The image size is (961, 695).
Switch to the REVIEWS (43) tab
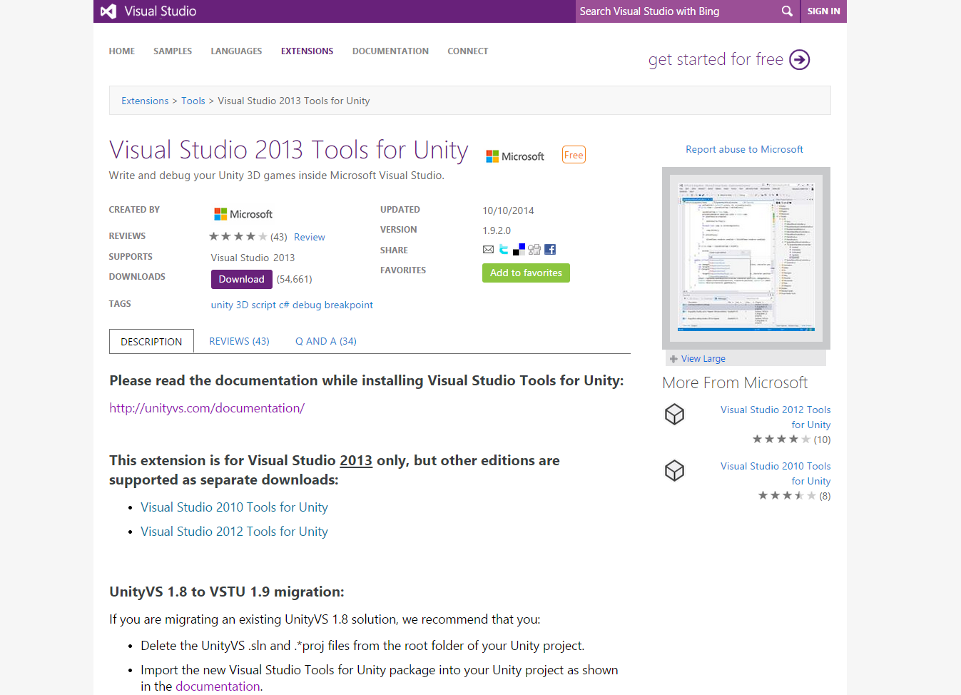(239, 341)
